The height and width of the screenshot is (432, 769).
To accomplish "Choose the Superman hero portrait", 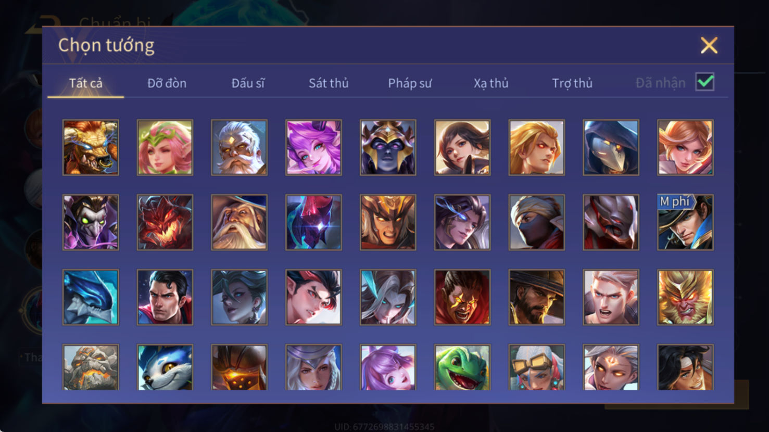I will [165, 297].
